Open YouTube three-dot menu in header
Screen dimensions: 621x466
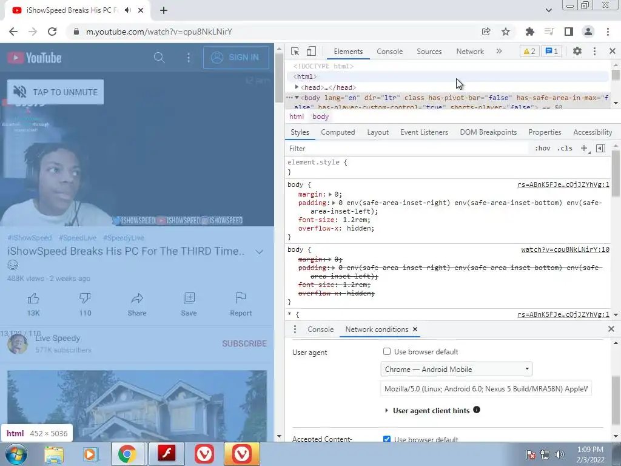[x=189, y=58]
